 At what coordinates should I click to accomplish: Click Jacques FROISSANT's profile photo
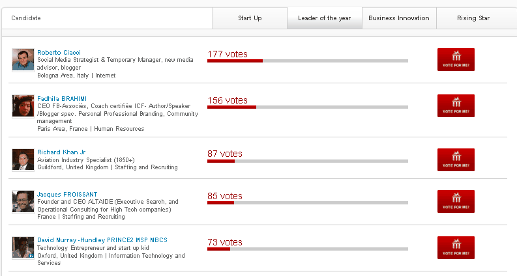tap(23, 201)
